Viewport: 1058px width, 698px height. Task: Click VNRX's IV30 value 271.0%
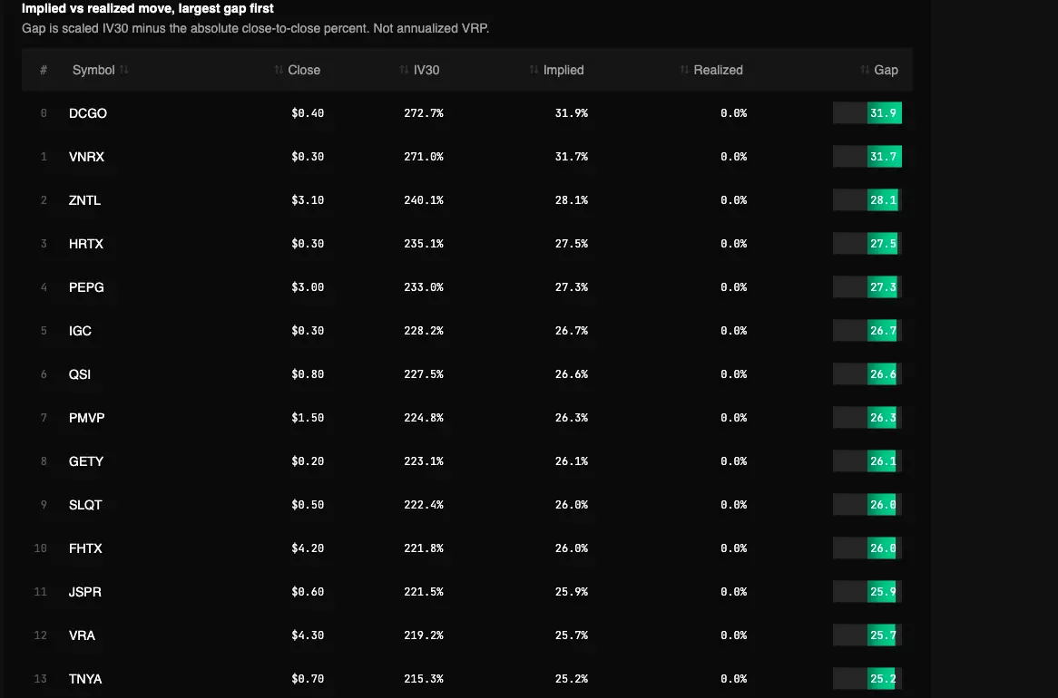coord(424,157)
